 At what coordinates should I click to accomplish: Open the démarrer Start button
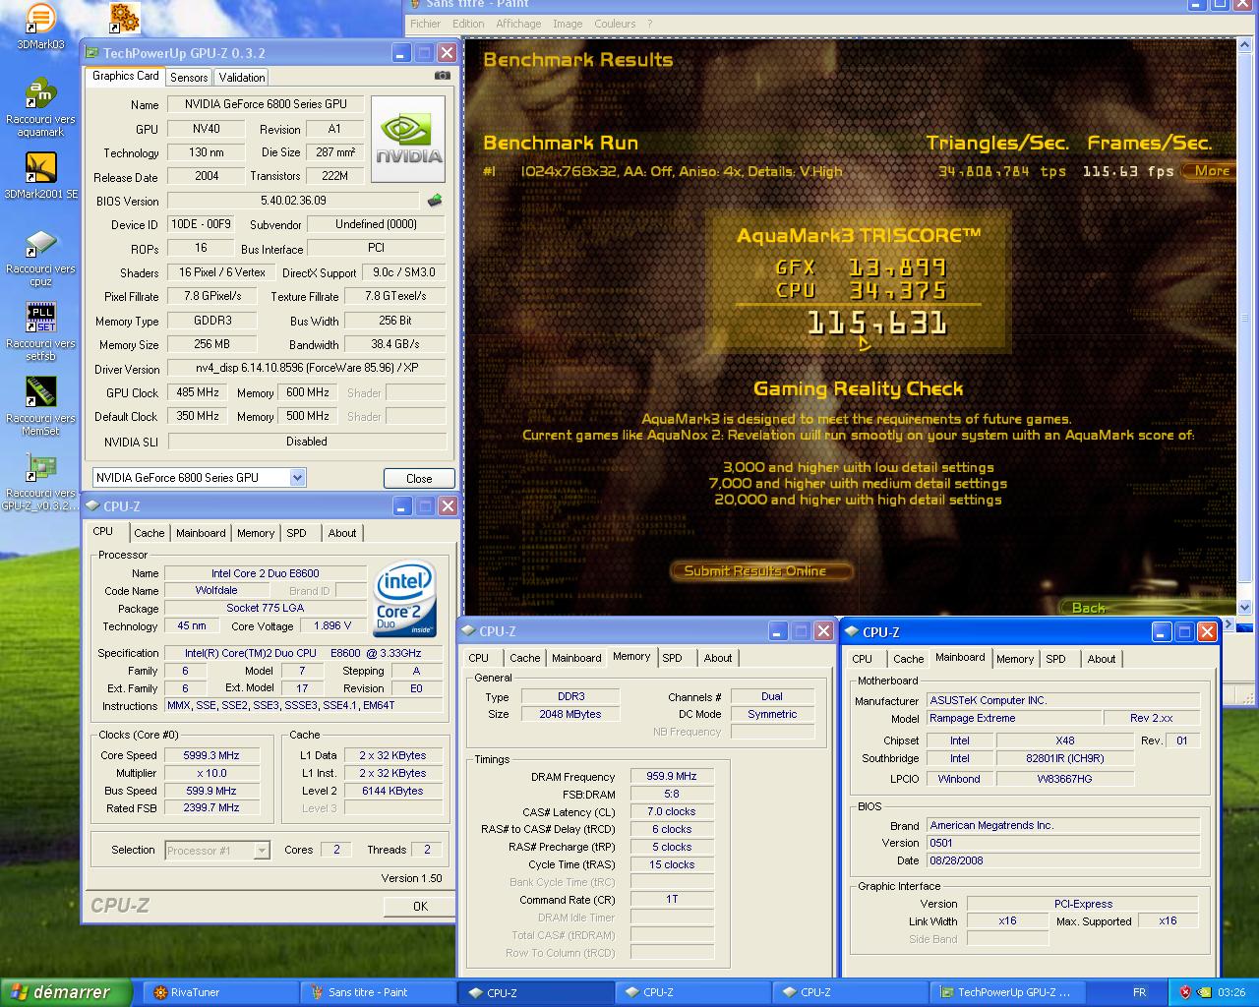click(66, 992)
